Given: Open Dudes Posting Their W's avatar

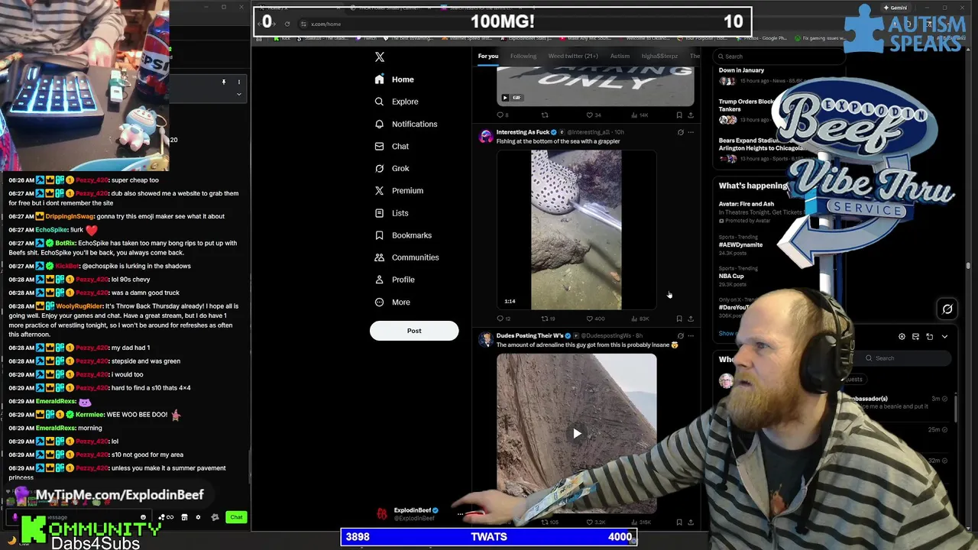Looking at the screenshot, I should click(486, 340).
